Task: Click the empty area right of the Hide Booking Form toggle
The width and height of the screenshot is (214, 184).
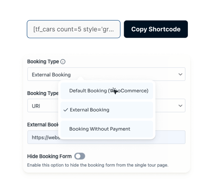Action: [134, 156]
